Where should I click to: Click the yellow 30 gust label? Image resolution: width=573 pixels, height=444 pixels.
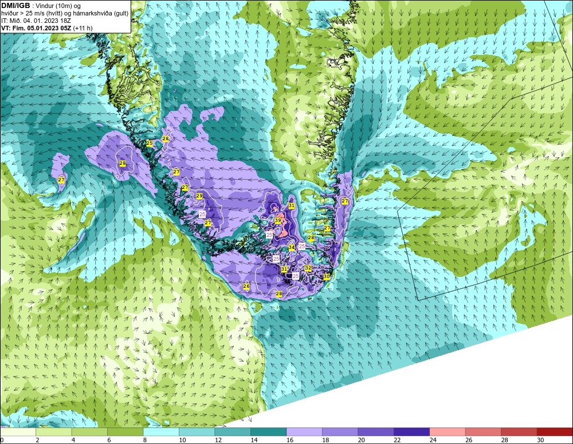click(327, 276)
